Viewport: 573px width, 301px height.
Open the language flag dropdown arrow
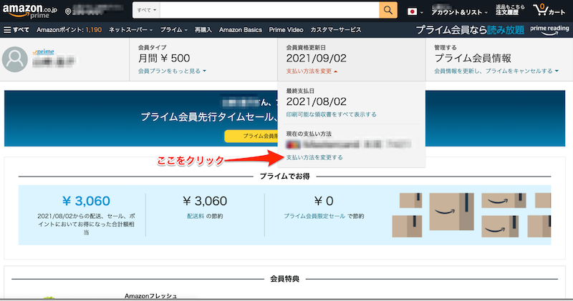coord(421,12)
